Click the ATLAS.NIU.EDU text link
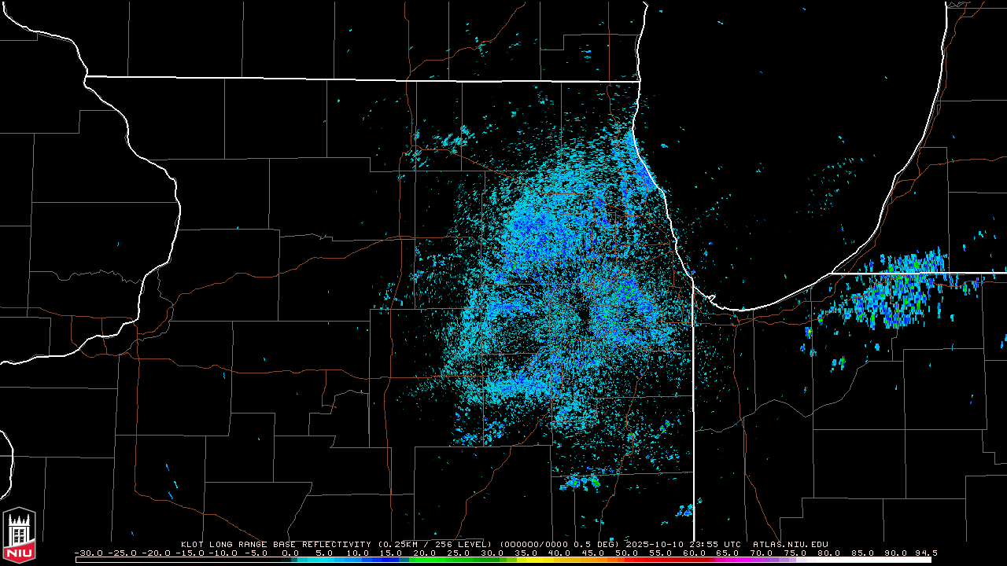1007x566 pixels. (x=790, y=544)
